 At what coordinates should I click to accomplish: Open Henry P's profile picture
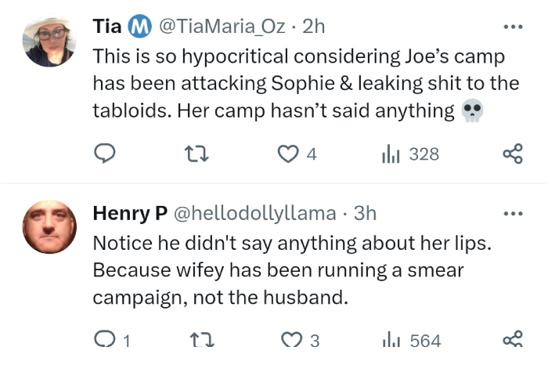(x=49, y=227)
